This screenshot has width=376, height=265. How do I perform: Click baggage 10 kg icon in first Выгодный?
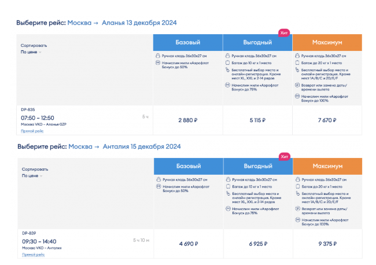tap(227, 63)
